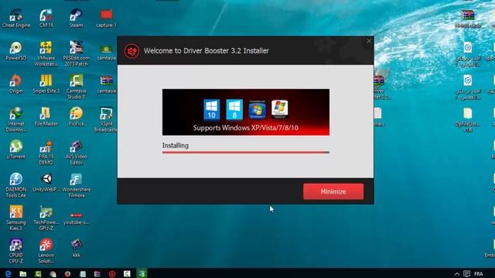The image size is (495, 278).
Task: Expand the hidden system tray icons chevron
Action: [457, 274]
